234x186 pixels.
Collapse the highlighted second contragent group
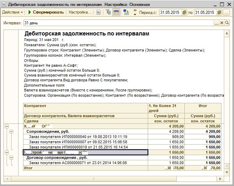pyautogui.click(x=7, y=152)
